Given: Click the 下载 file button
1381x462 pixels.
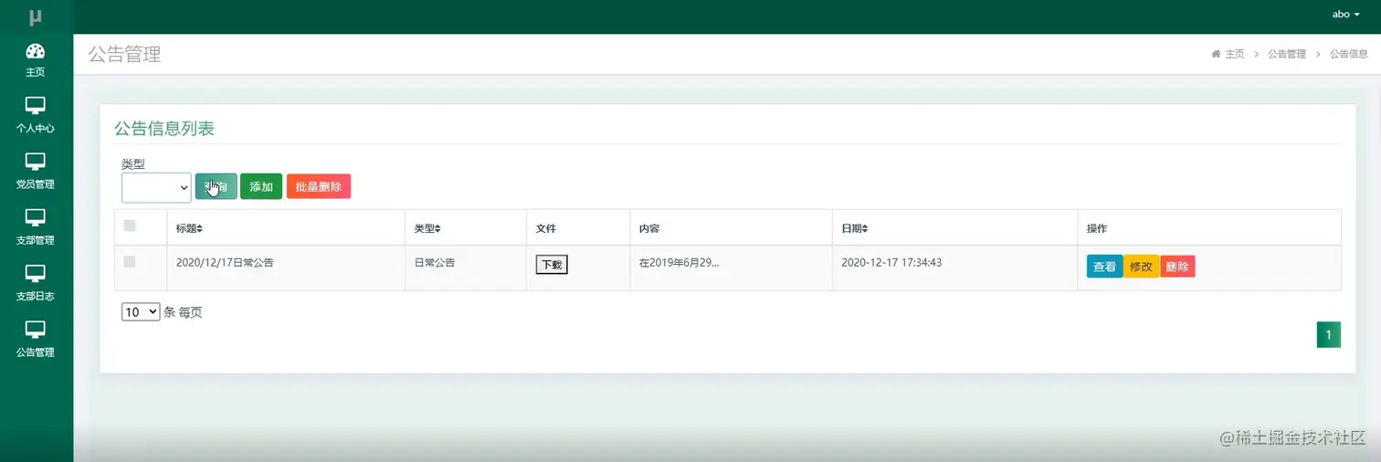Looking at the screenshot, I should (x=552, y=265).
